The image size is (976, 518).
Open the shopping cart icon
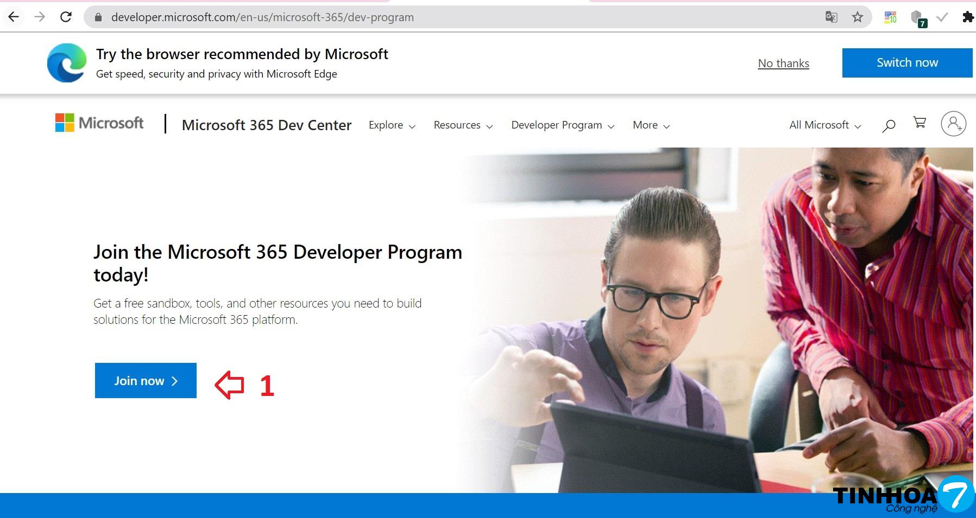[x=920, y=123]
